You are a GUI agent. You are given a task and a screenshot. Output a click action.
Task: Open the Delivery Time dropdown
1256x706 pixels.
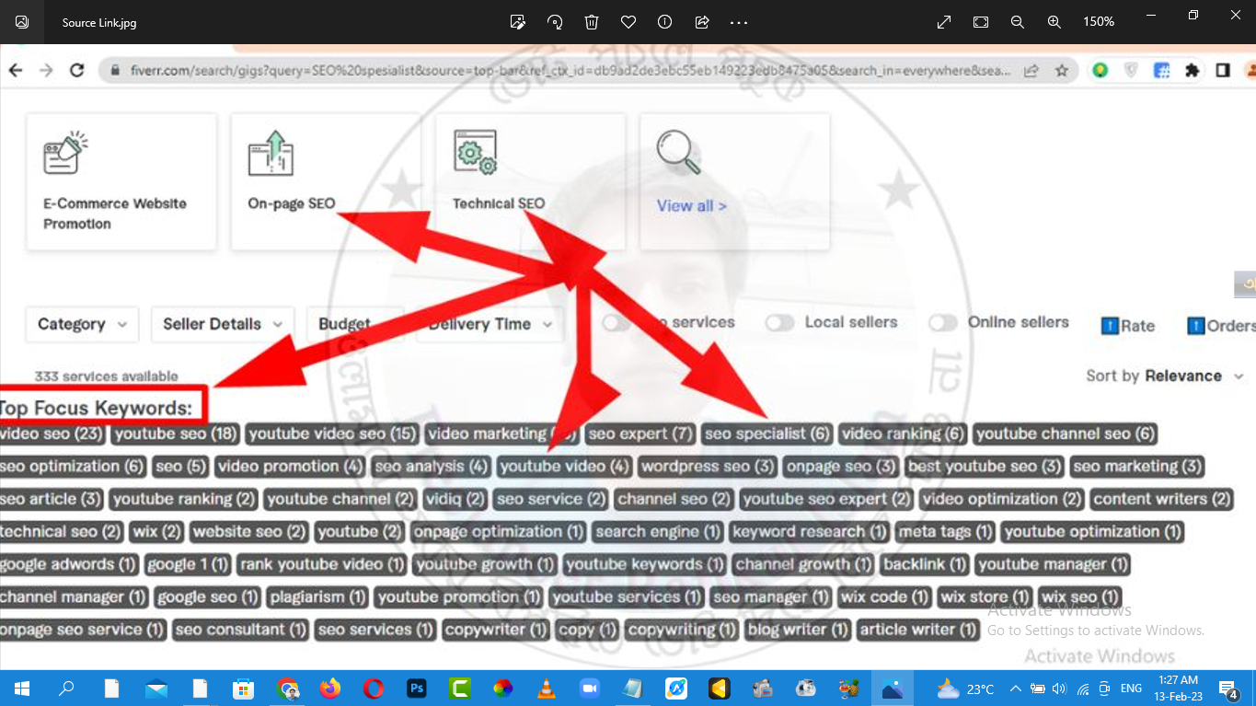[490, 324]
